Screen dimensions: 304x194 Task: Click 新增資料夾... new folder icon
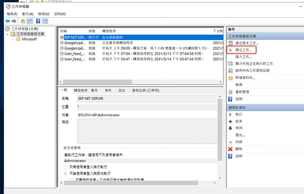click(x=230, y=78)
